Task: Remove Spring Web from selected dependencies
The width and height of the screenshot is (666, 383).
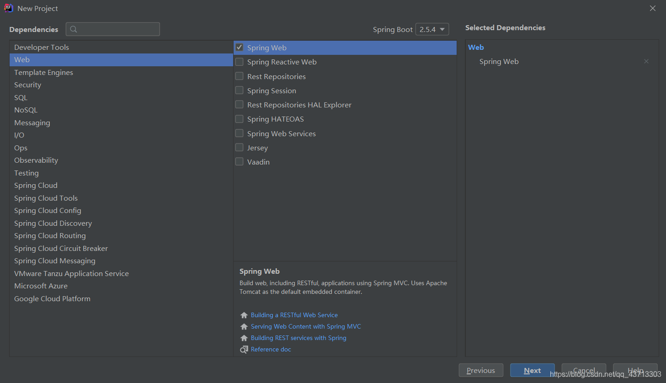Action: click(x=646, y=61)
